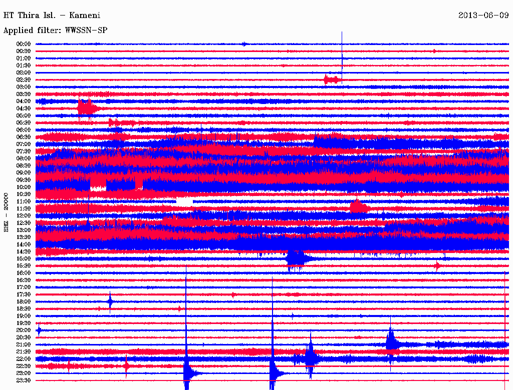Screen dimensions: 513x390
Task: Click the 14:30 time label
Action: pos(24,251)
